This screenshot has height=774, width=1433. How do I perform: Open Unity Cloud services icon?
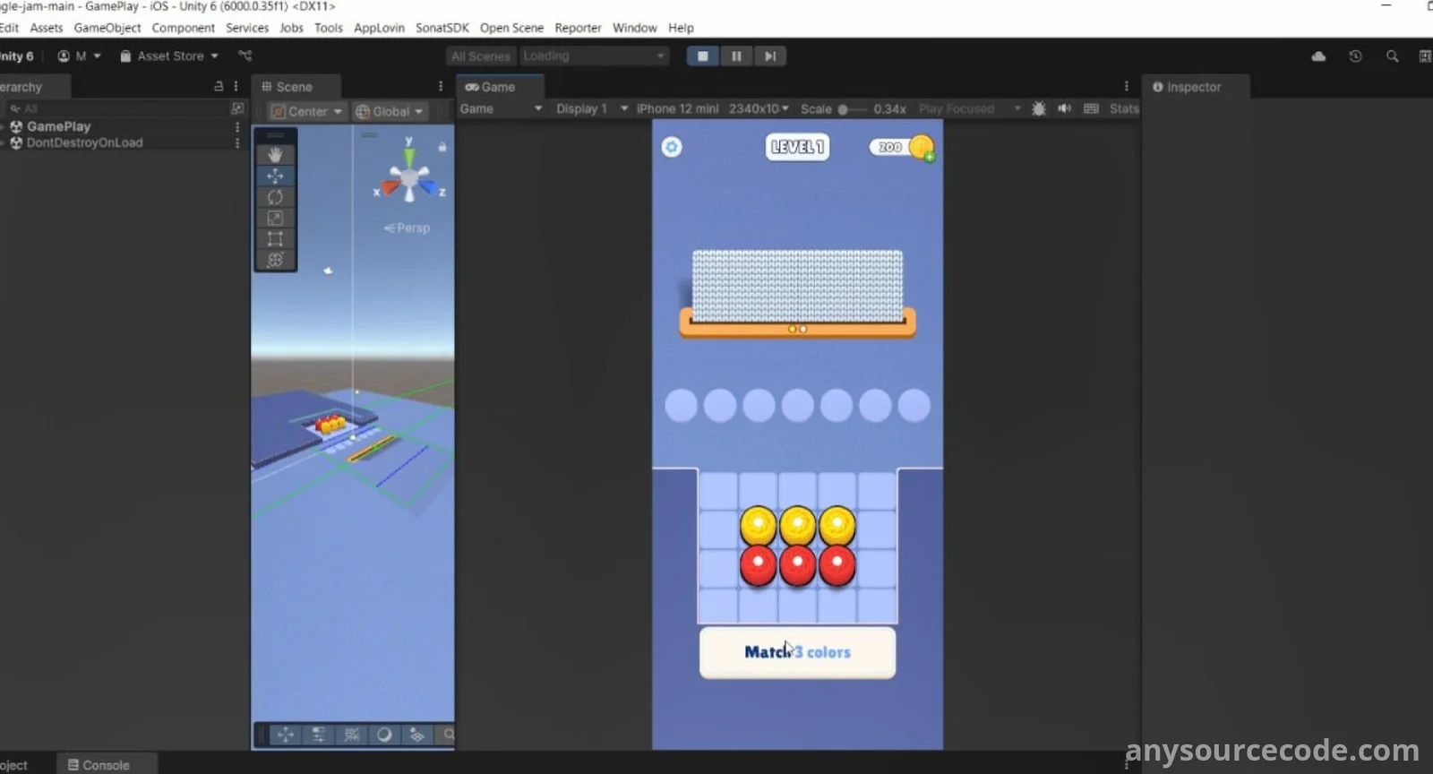click(x=1318, y=56)
